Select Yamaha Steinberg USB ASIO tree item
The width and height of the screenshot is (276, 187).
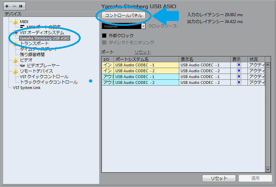click(45, 38)
